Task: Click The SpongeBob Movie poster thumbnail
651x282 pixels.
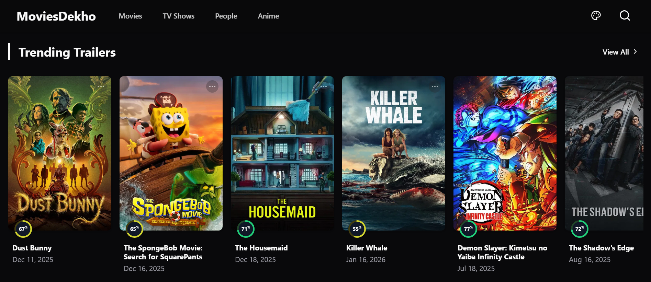Action: (171, 153)
